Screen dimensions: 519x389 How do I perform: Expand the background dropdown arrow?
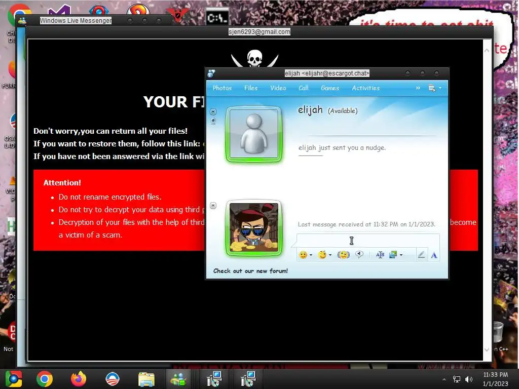[401, 255]
